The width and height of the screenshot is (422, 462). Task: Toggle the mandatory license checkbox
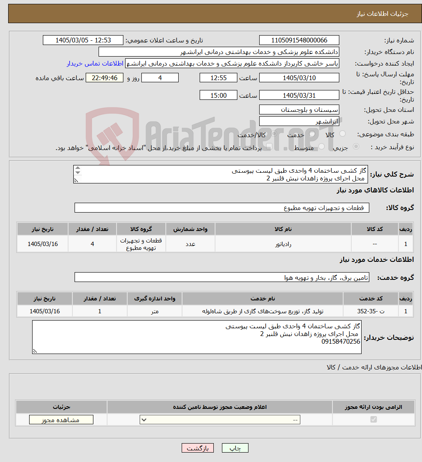(374, 419)
